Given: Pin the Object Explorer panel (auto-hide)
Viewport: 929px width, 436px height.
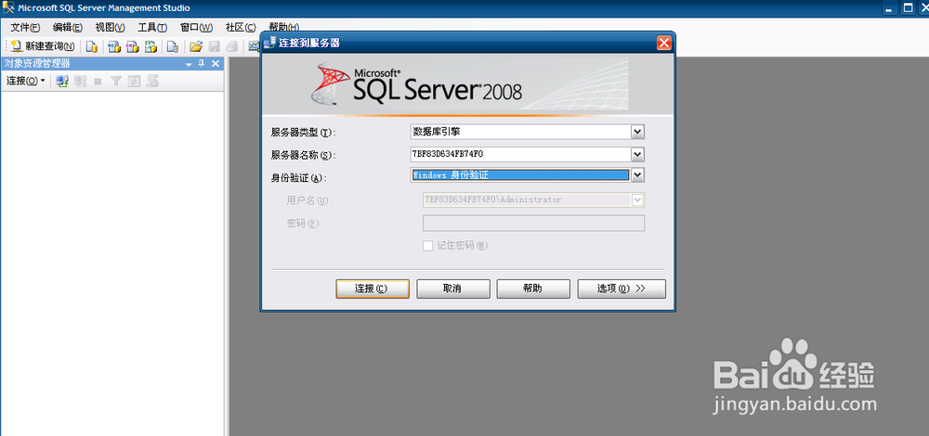Looking at the screenshot, I should [202, 63].
